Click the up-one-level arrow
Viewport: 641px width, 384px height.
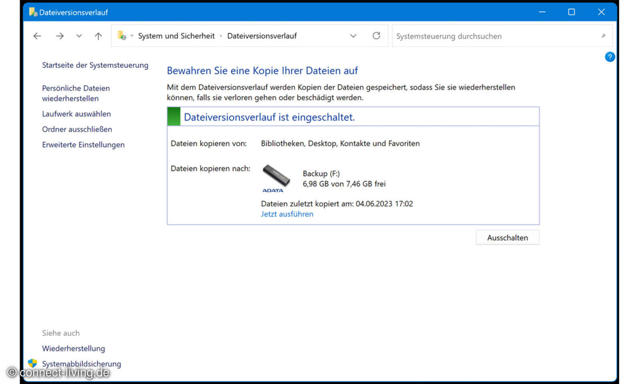(x=98, y=36)
